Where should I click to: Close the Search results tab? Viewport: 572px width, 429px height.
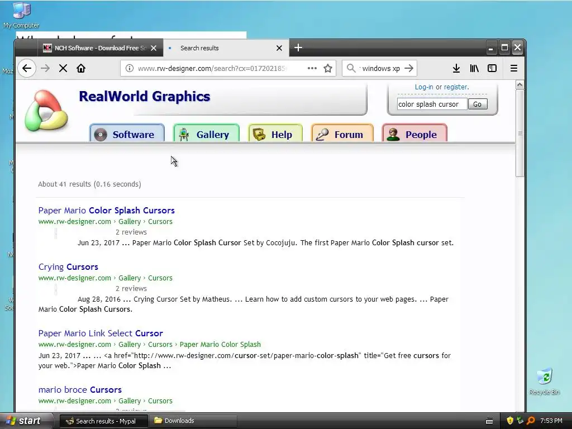pos(279,48)
